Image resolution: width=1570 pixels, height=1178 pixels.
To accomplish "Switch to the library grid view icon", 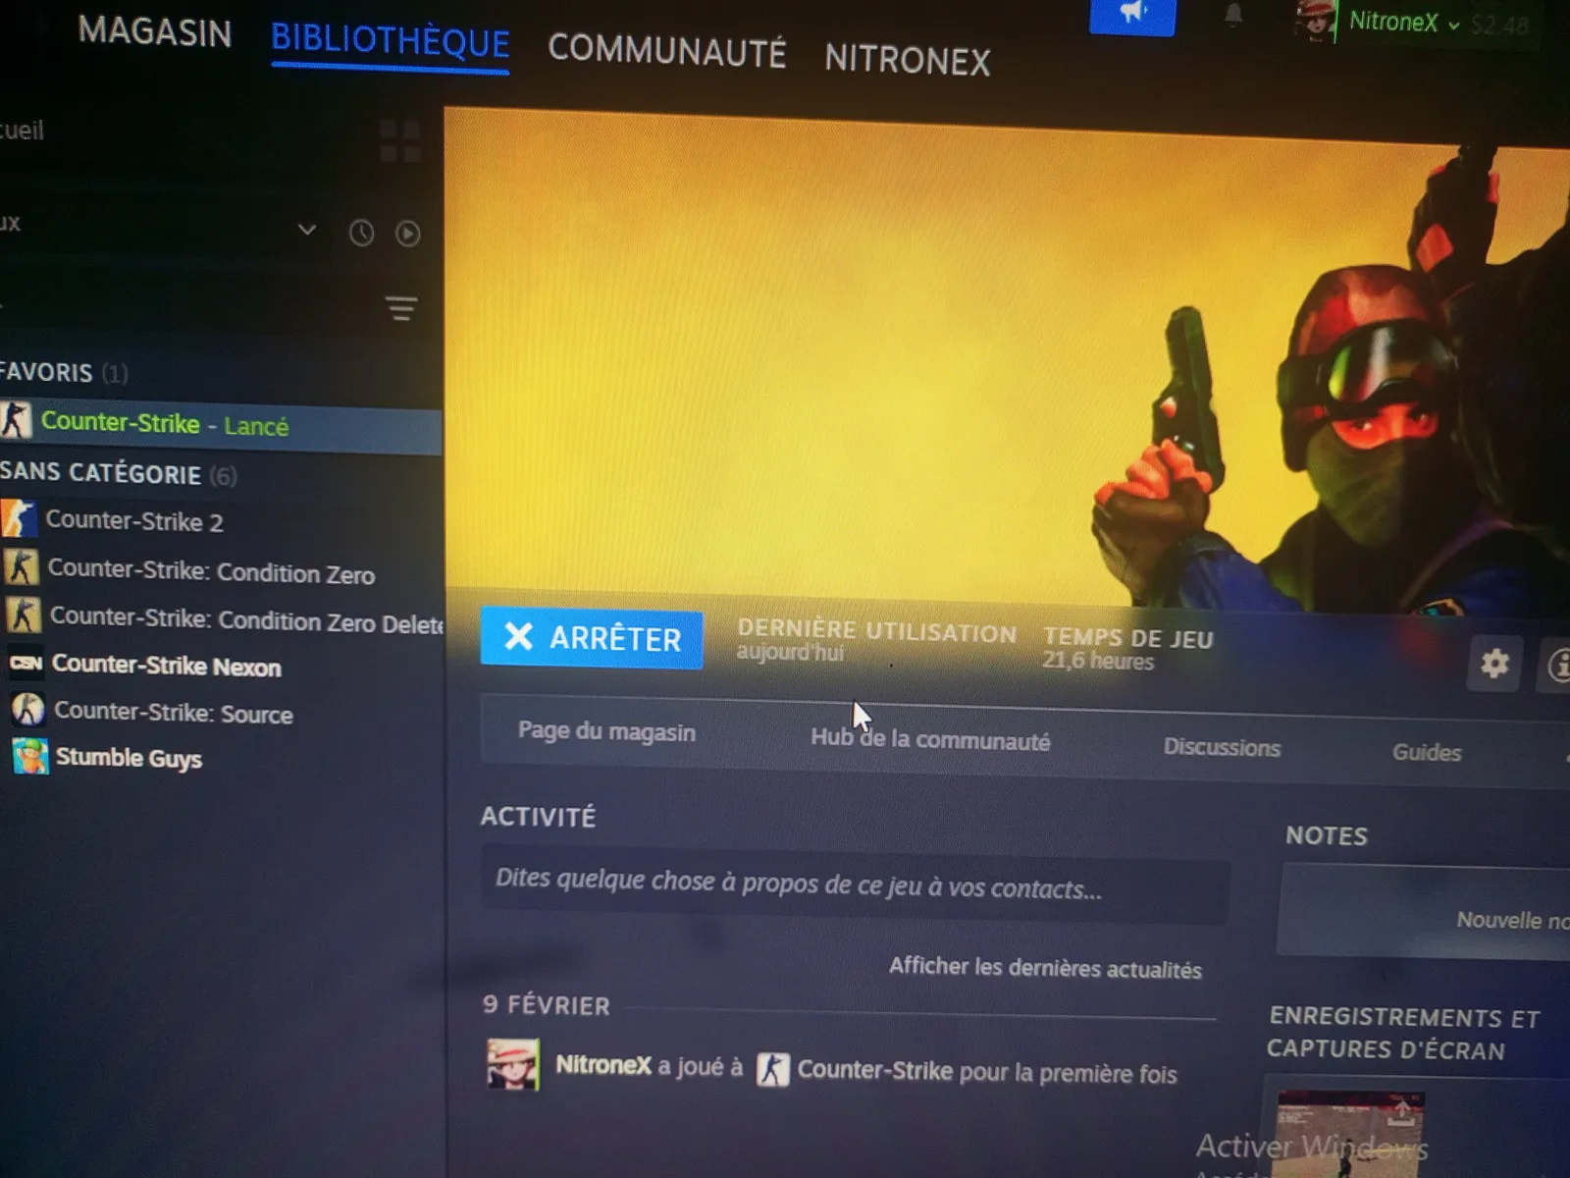I will click(399, 141).
